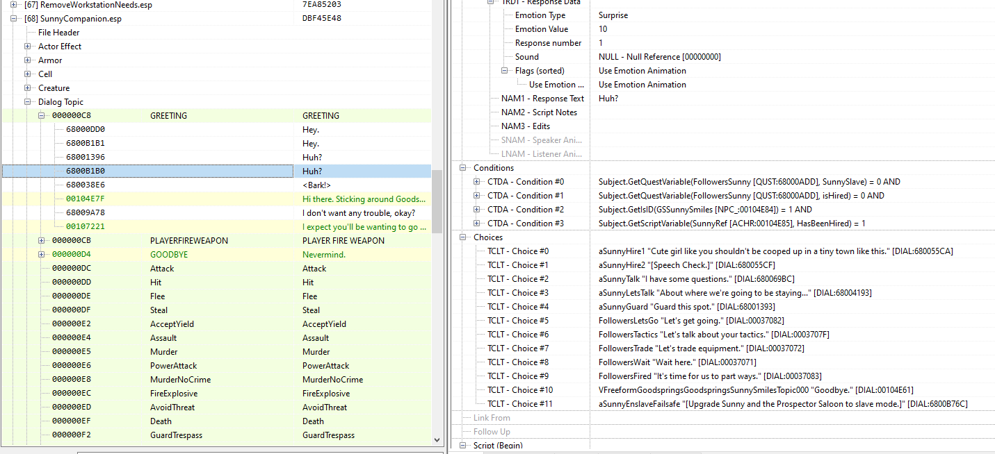
Task: Click the Emotion Type Surprise value
Action: coord(613,15)
